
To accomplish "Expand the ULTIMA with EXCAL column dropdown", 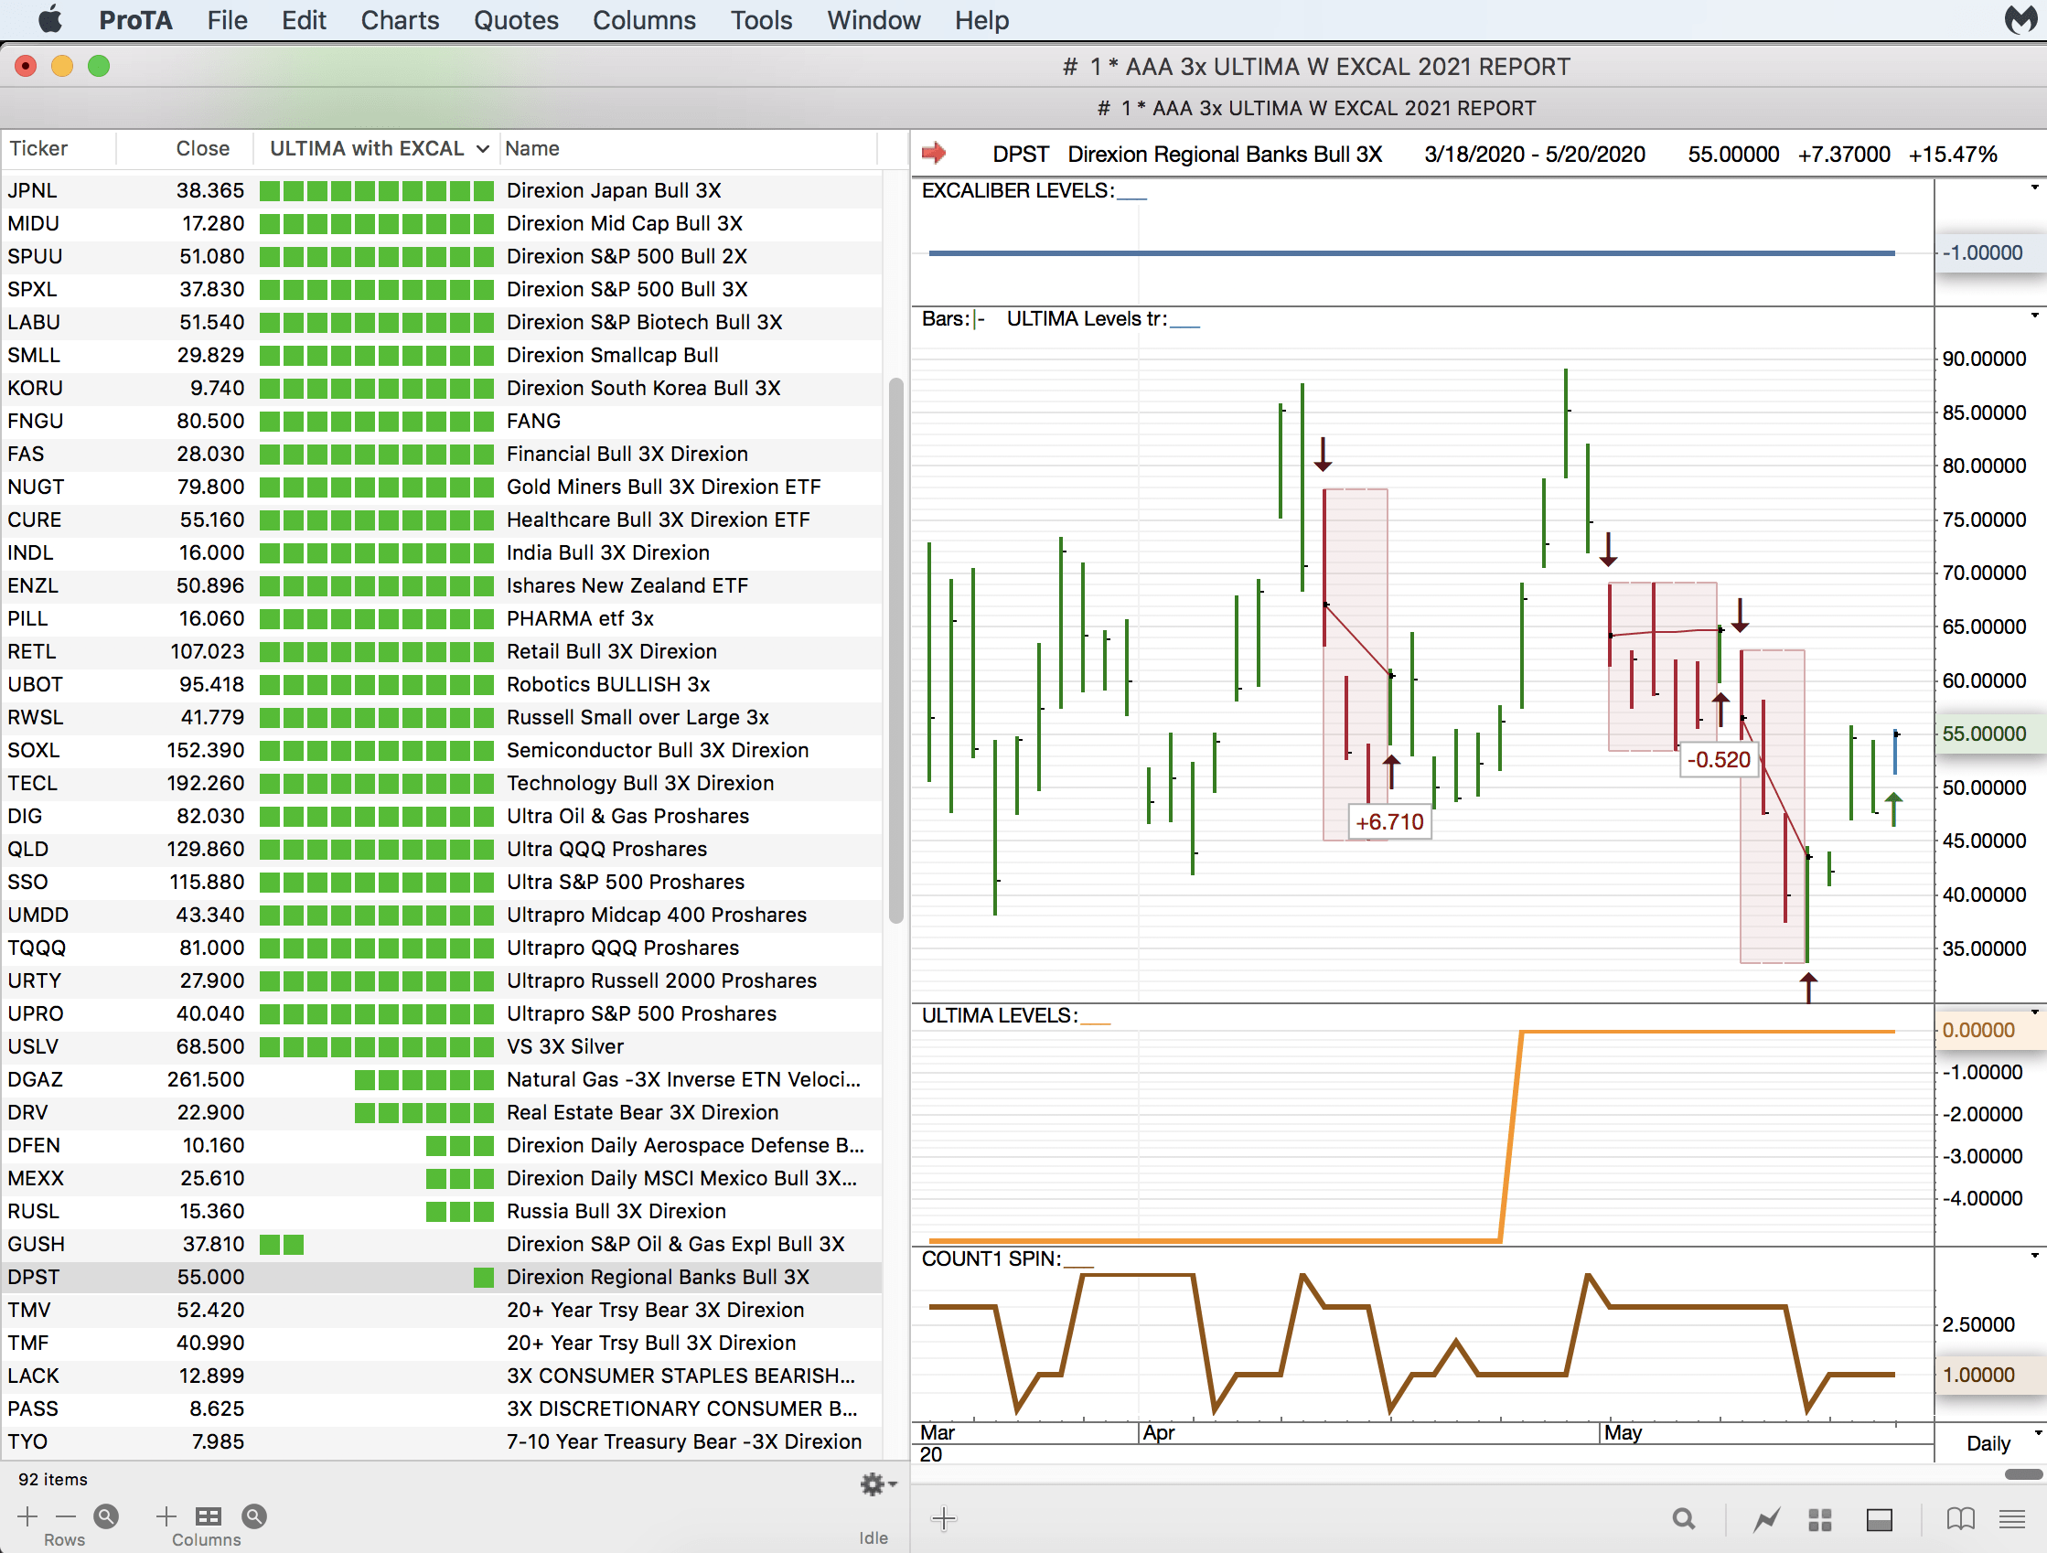I will (x=482, y=149).
